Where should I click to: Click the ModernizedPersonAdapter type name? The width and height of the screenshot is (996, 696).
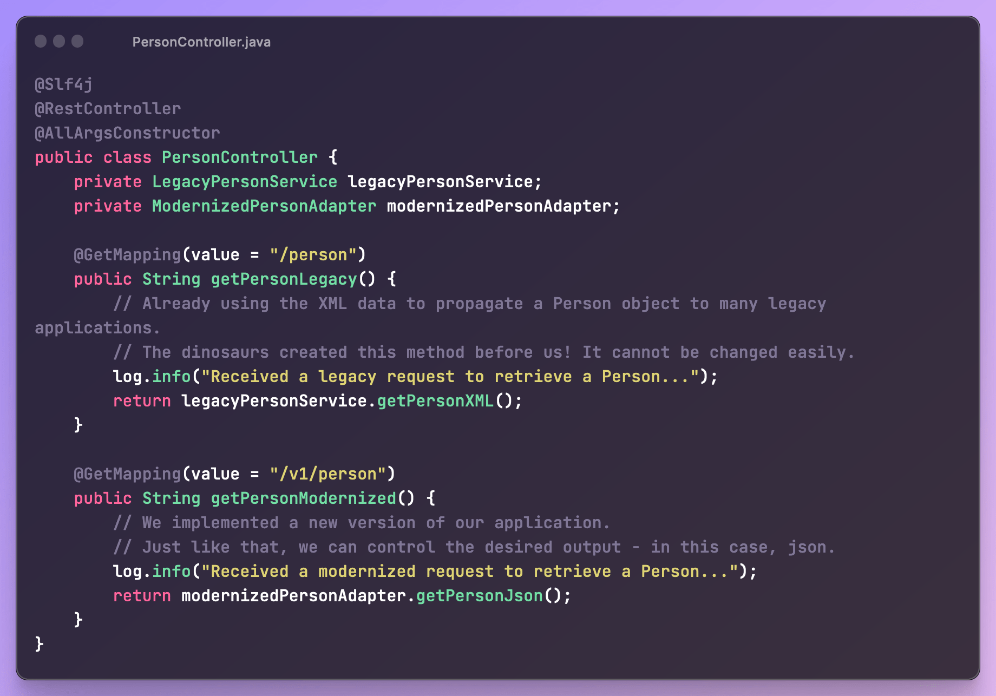tap(264, 206)
